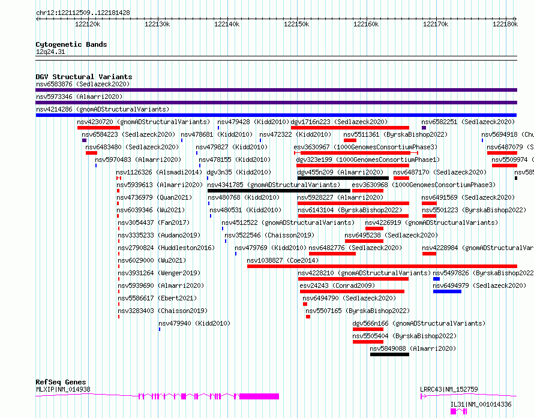The image size is (534, 418).
Task: Click nsv6491569 (Sedlazeck2020) label
Action: 468,197
